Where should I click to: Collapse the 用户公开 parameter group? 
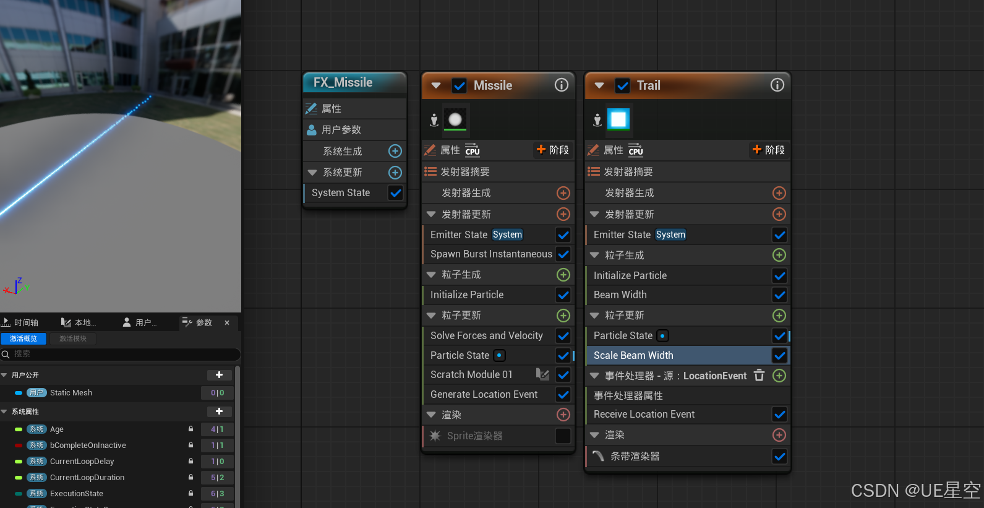click(4, 375)
